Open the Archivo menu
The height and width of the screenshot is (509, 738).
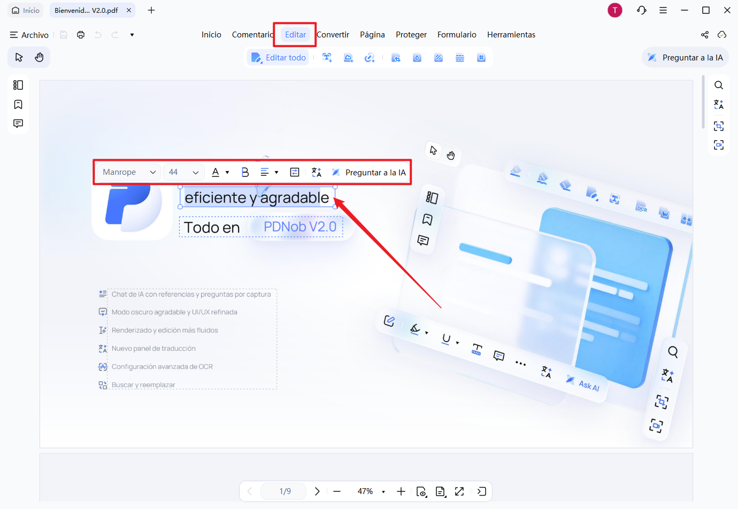[29, 35]
